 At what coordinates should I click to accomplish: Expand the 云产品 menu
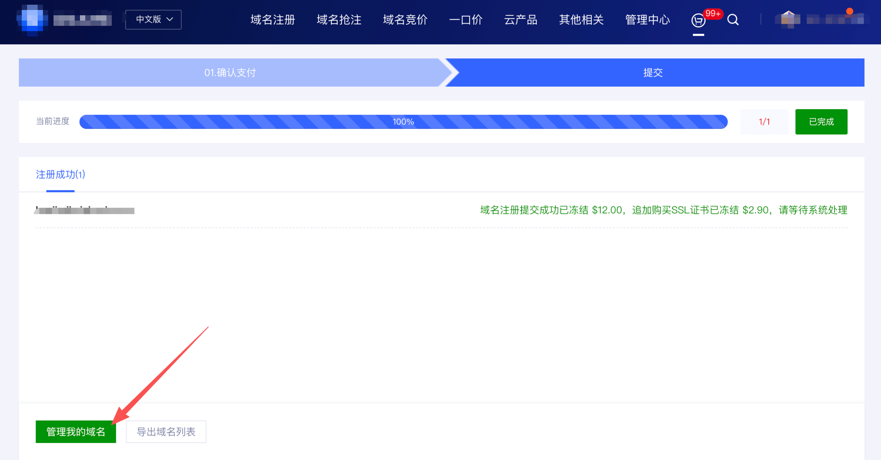tap(520, 20)
